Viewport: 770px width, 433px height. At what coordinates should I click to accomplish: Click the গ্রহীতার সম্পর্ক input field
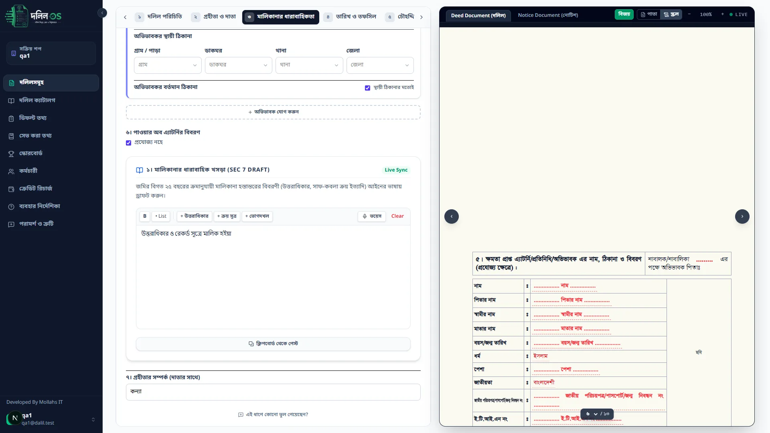coord(273,392)
